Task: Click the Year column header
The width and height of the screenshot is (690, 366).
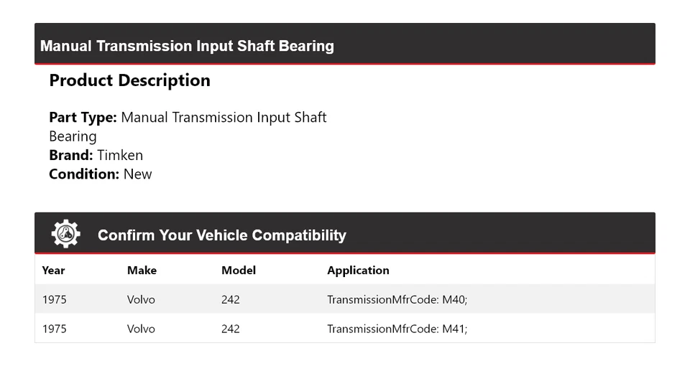Action: point(53,271)
